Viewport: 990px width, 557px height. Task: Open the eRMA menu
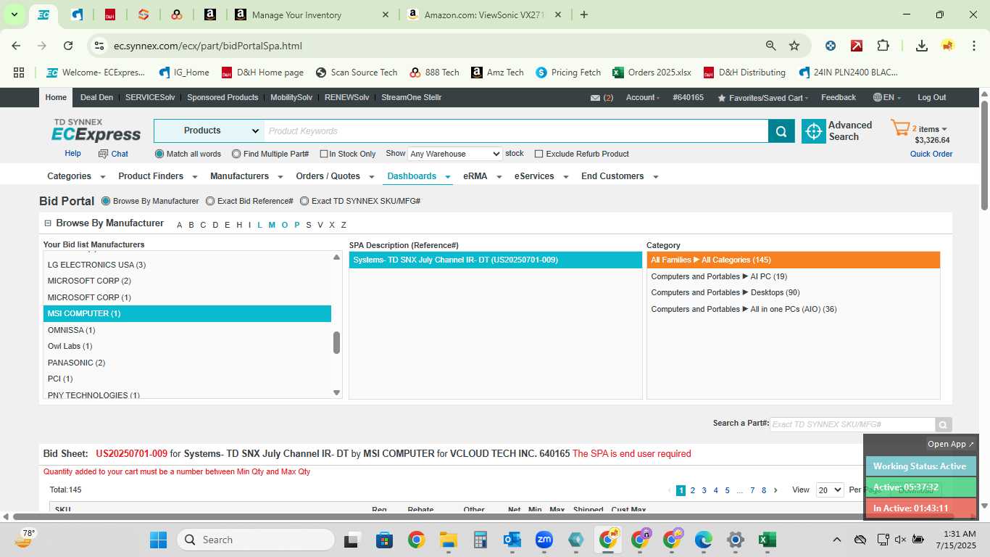(x=482, y=176)
